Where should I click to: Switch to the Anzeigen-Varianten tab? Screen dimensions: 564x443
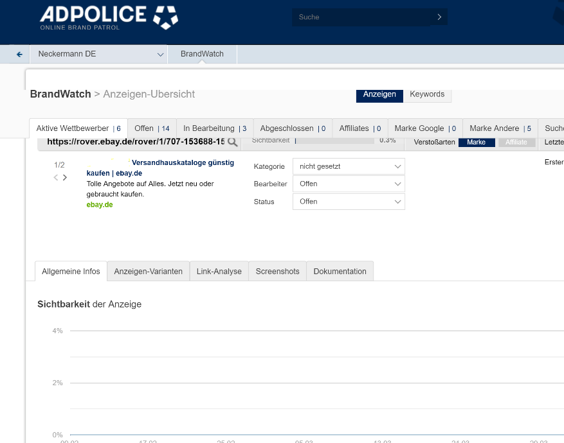point(148,272)
